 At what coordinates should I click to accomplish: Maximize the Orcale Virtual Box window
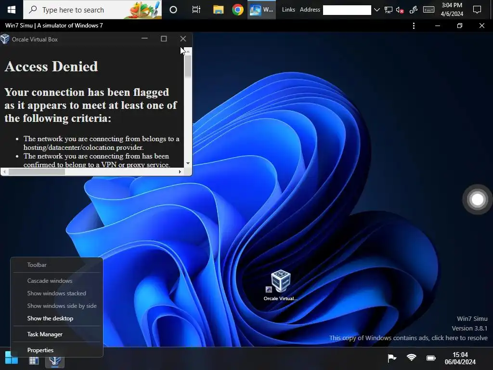pos(164,39)
